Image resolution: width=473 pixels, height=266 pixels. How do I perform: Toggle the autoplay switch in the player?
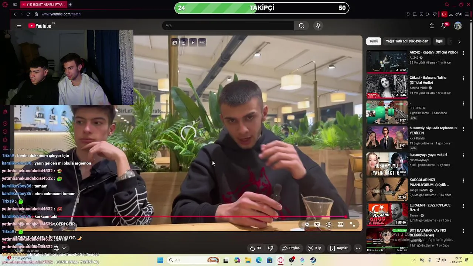(x=305, y=224)
